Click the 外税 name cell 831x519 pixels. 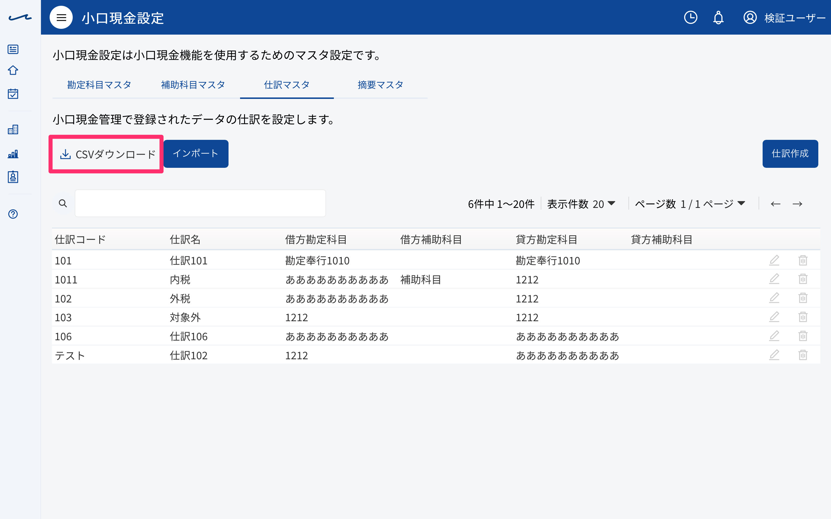(x=180, y=299)
